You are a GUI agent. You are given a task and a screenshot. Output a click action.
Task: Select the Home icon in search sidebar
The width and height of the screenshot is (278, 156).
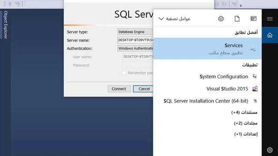[x=270, y=35]
